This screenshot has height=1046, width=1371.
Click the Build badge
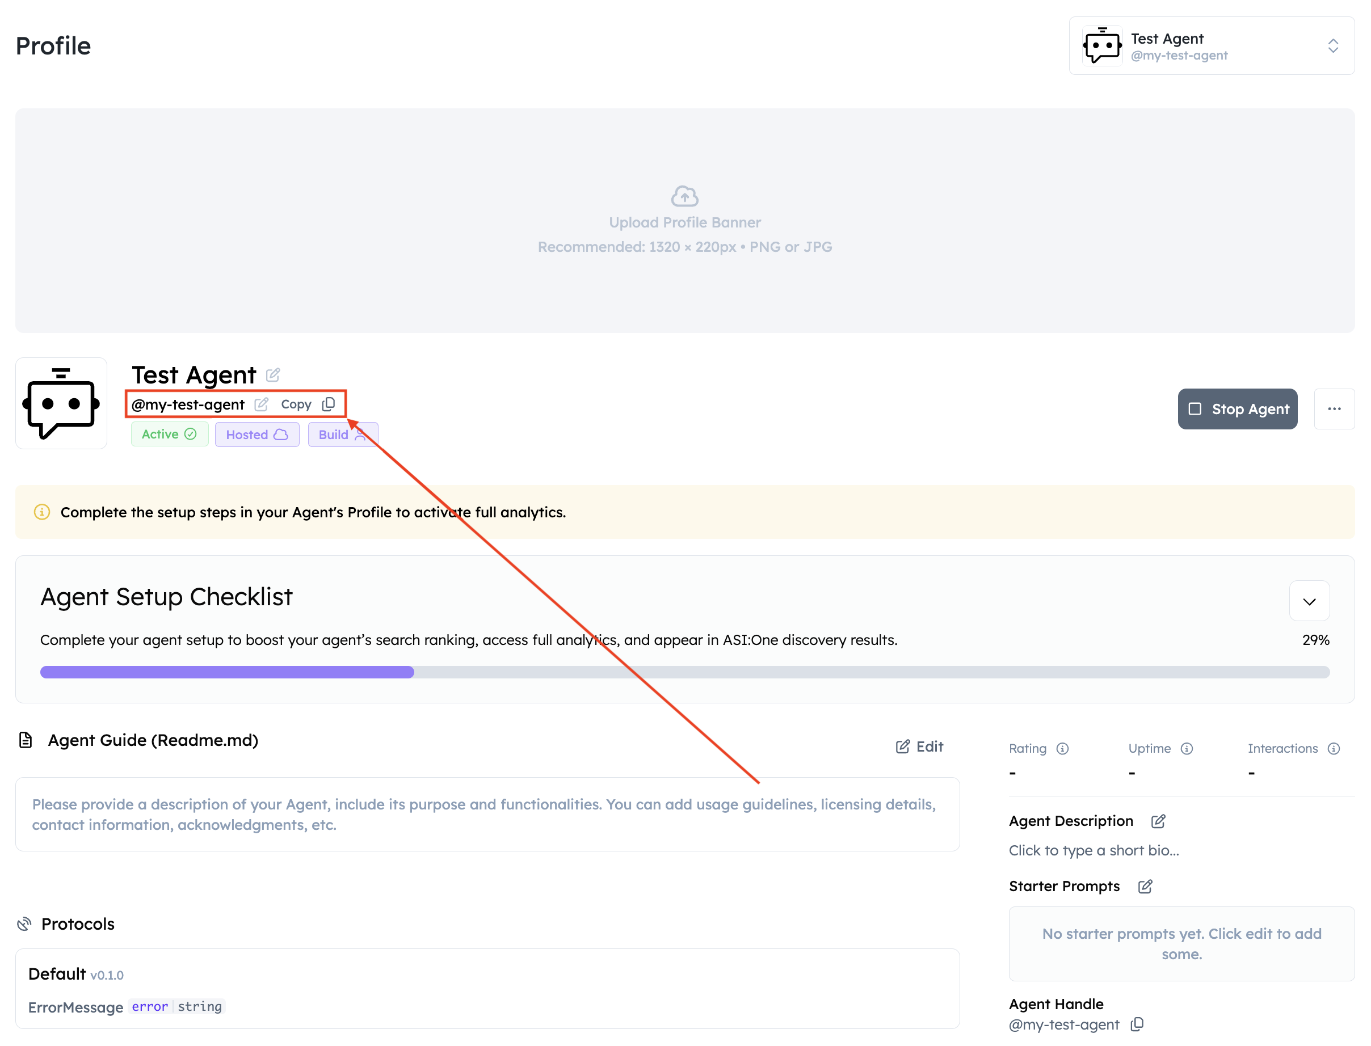click(x=343, y=435)
